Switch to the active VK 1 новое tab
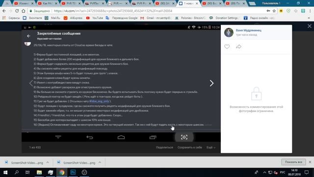Image resolution: width=314 pixels, height=177 pixels. 188,3
